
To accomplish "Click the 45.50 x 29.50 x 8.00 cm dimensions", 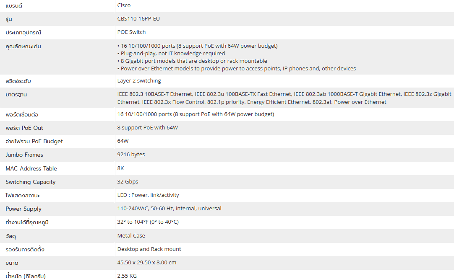I will 147,262.
